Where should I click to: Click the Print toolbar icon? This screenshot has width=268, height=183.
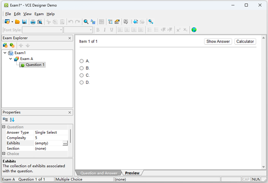coord(33,22)
